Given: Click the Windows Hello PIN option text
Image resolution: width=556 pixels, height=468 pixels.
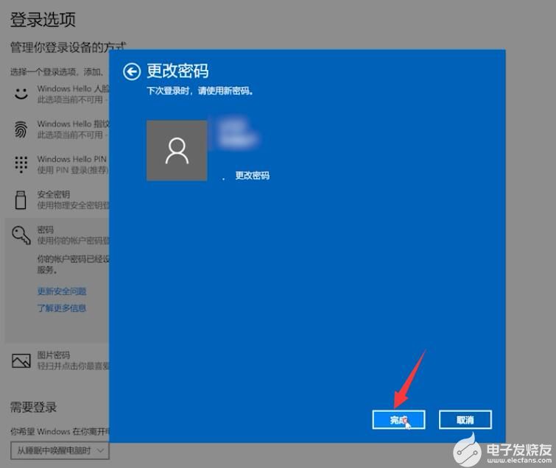Looking at the screenshot, I should [x=72, y=159].
